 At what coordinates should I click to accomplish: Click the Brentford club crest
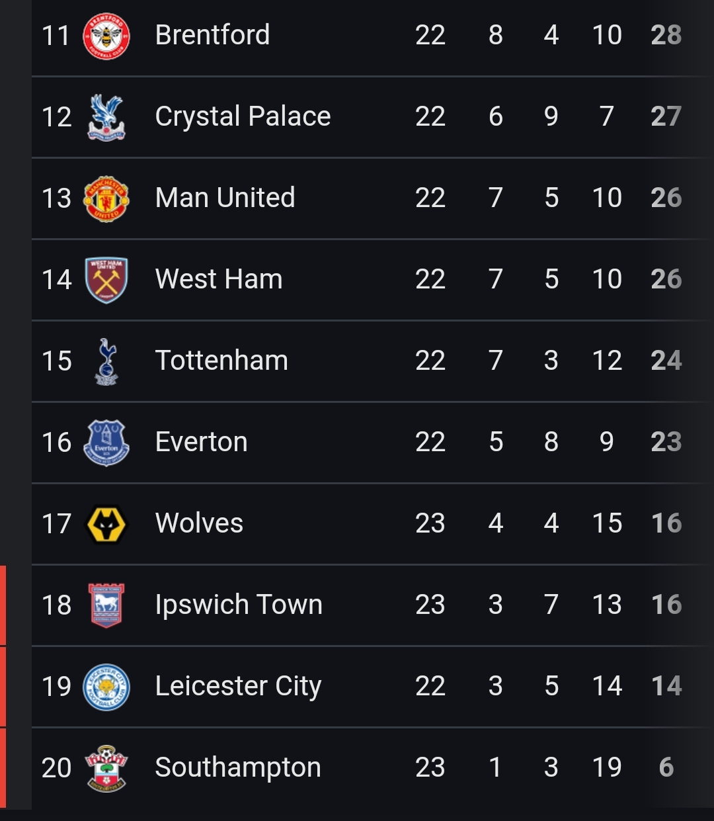(106, 36)
